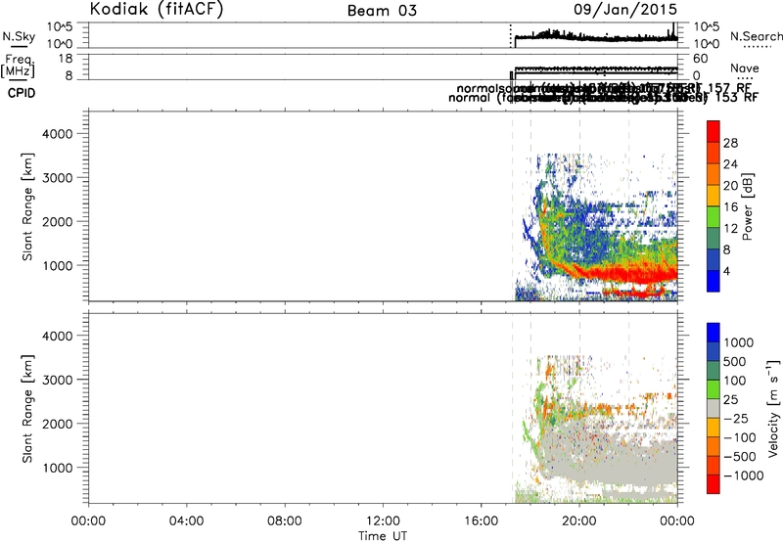Click the '60' tick on the Nave axis
783x542 pixels.
click(701, 59)
